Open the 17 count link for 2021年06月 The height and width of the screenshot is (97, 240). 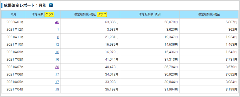click(57, 75)
